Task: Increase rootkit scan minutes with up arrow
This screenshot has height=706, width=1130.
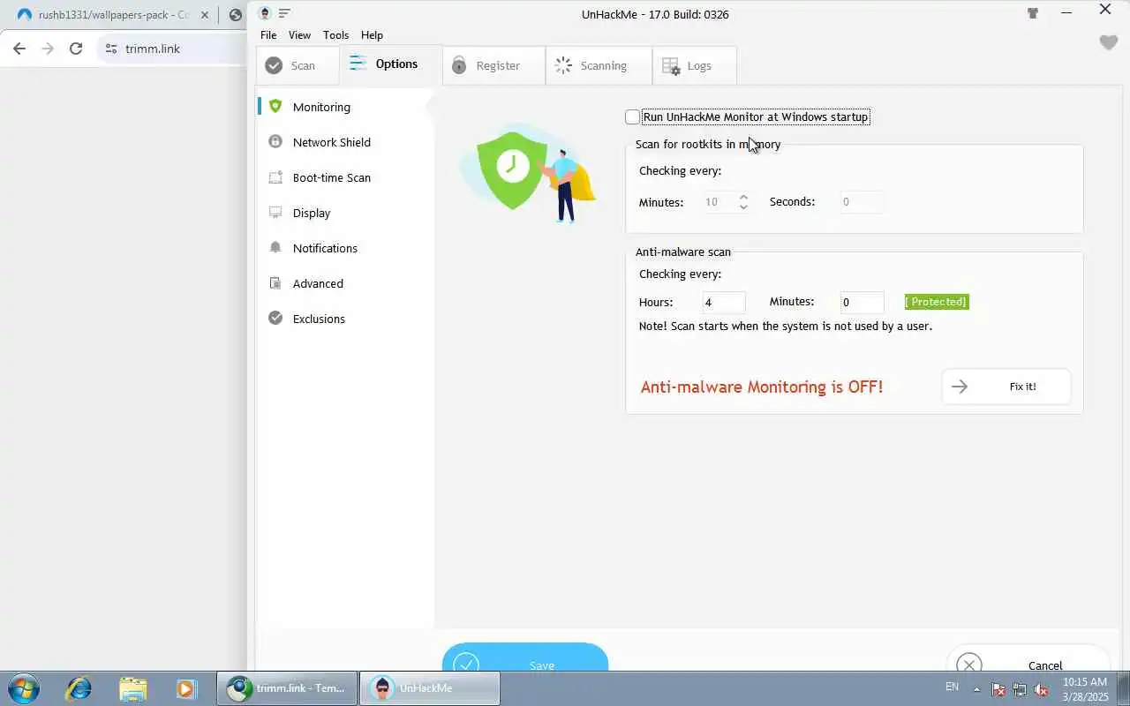Action: [x=743, y=198]
